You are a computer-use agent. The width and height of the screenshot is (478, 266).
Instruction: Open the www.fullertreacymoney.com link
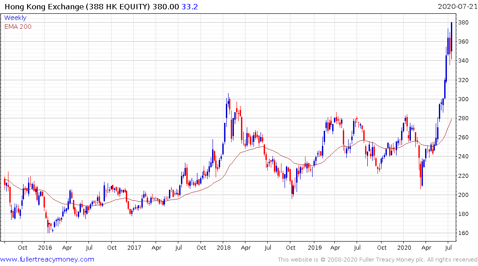(x=47, y=259)
